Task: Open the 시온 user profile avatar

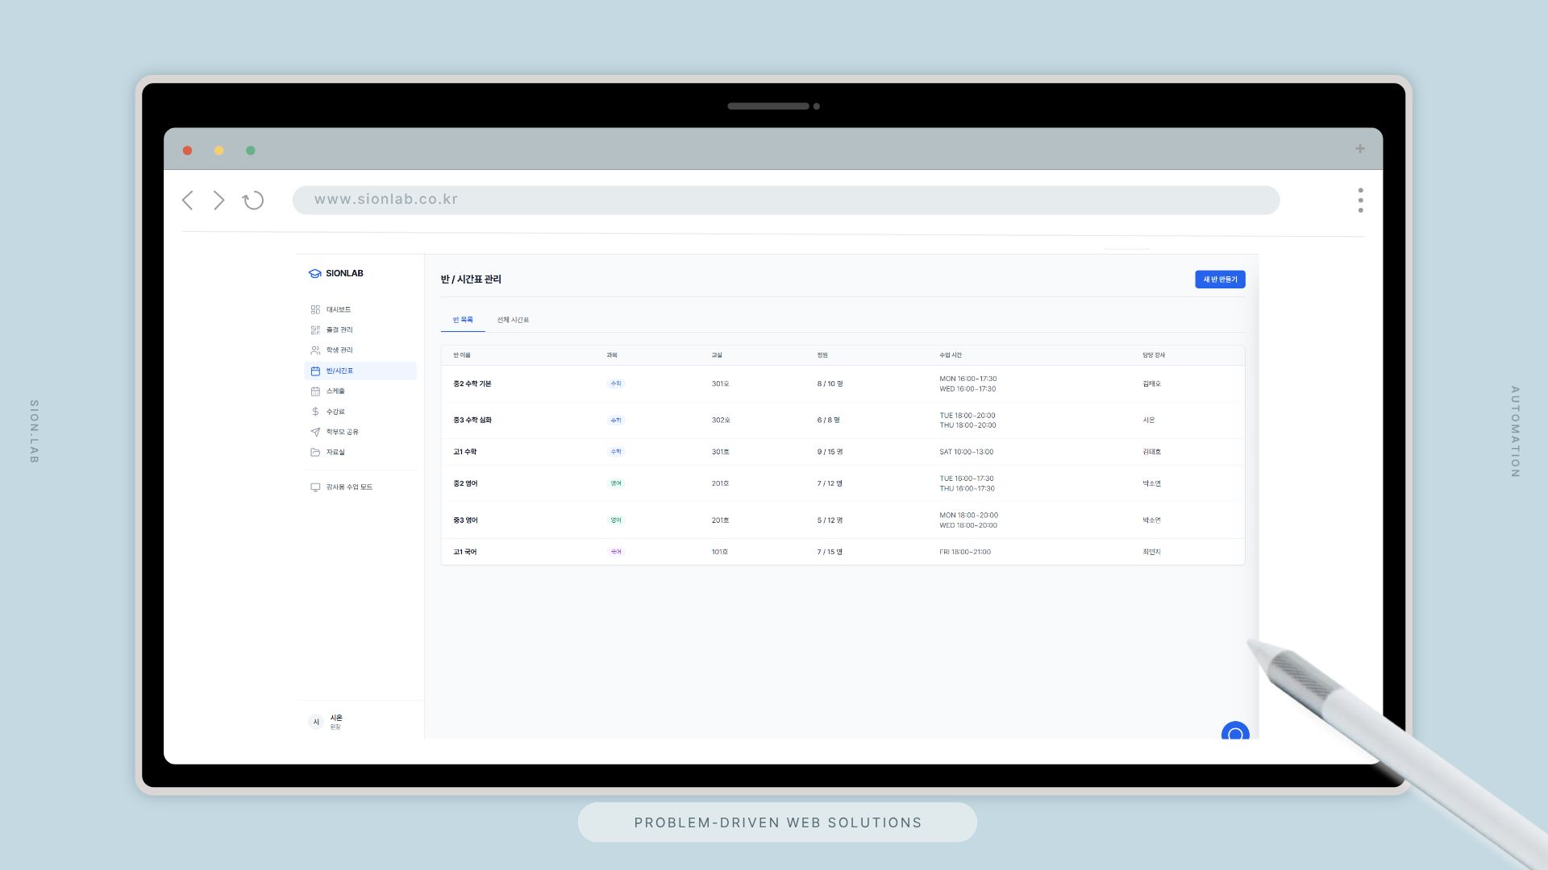Action: pos(316,722)
